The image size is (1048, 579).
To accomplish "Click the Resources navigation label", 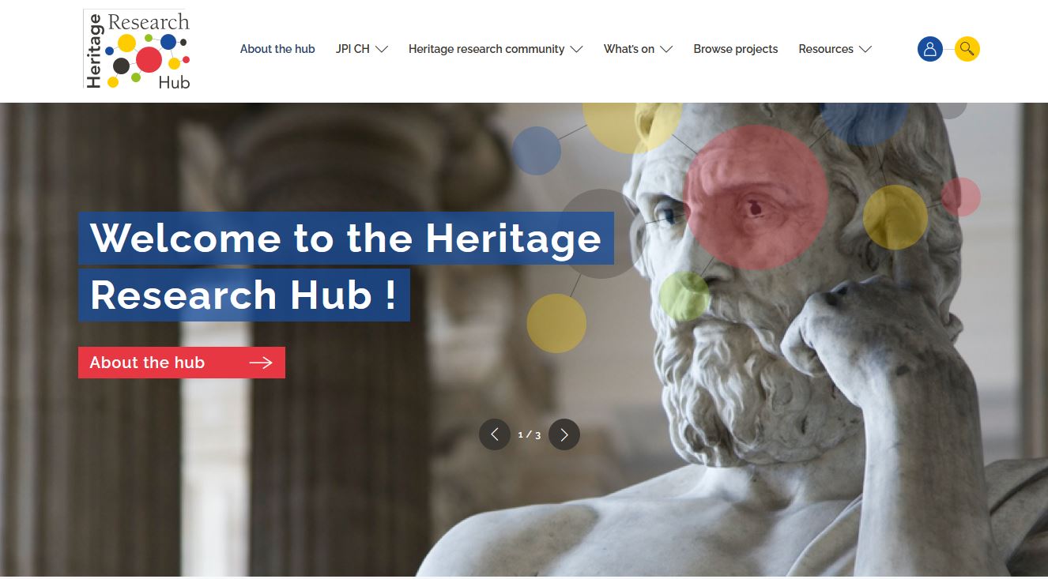I will coord(826,49).
